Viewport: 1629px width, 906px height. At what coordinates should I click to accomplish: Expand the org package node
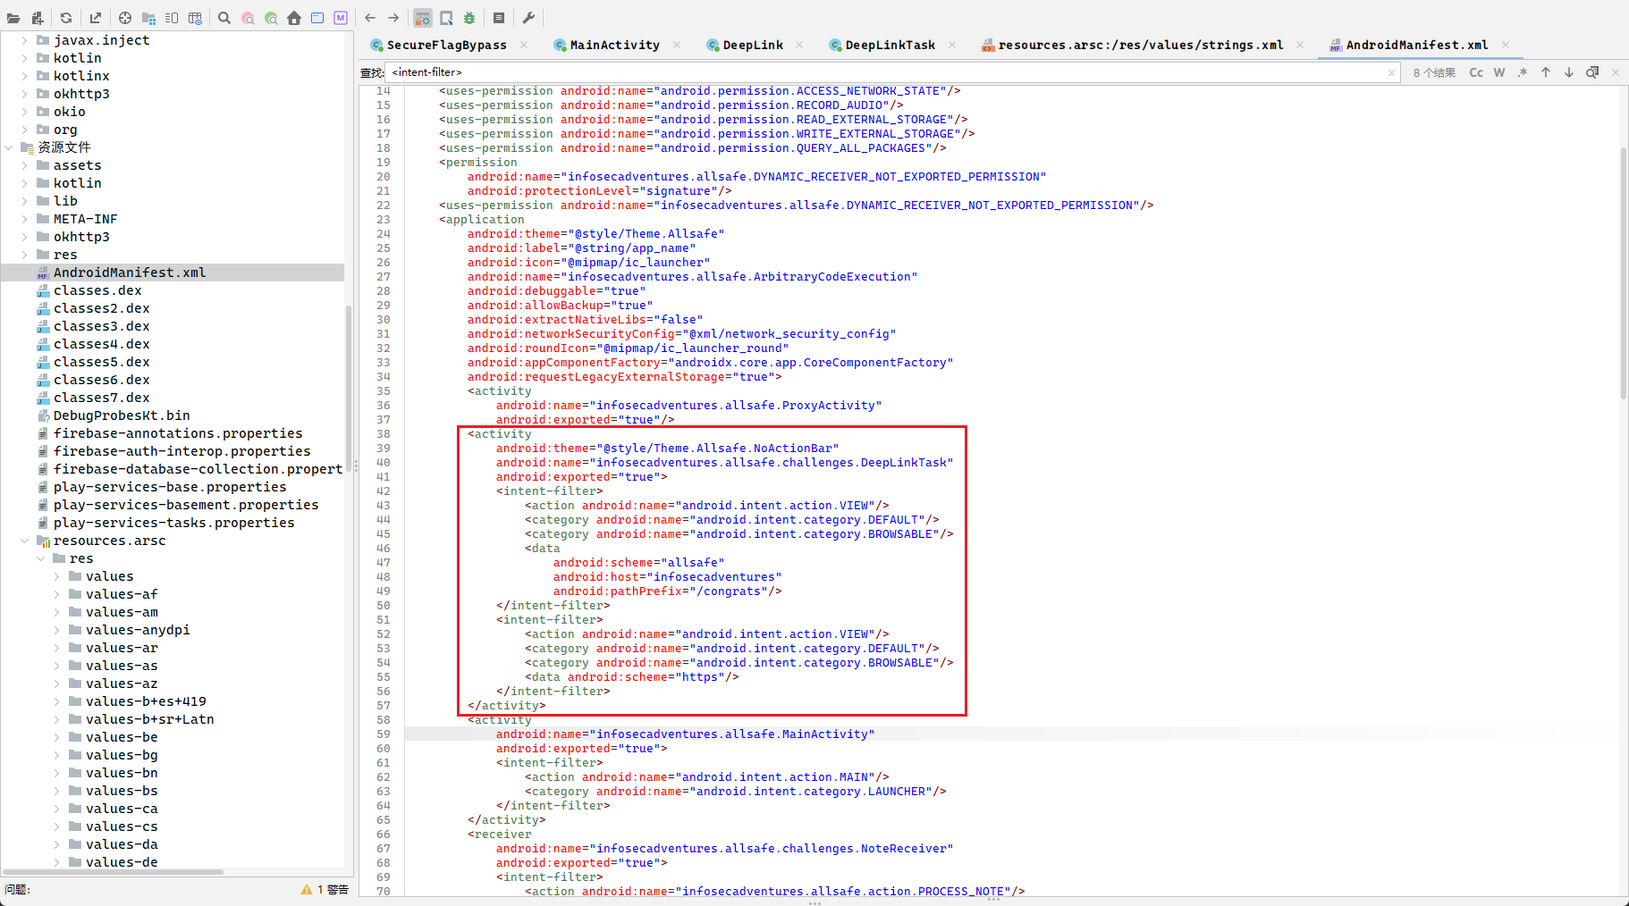(x=24, y=130)
